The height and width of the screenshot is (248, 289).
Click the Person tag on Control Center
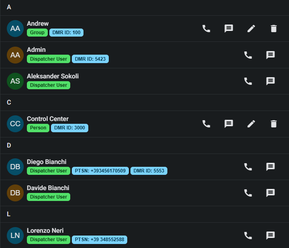click(x=38, y=128)
